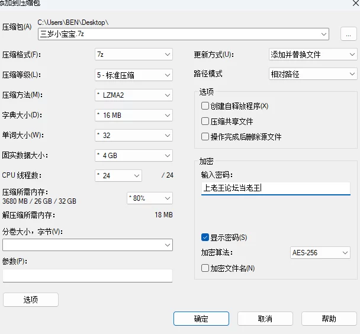360x334 pixels.
Task: Open the 压缩格式 dropdown showing 7z
Action: (x=134, y=54)
